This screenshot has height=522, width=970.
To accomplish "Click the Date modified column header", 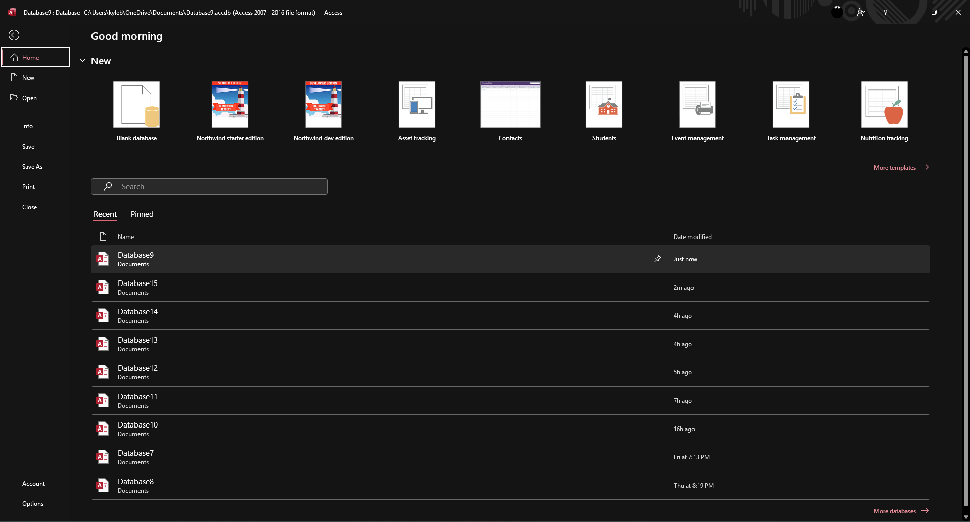I will [x=692, y=236].
